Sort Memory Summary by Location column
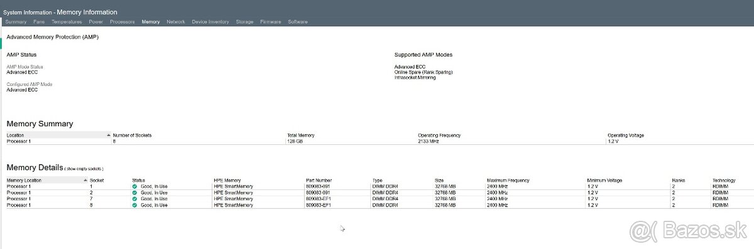754x249 pixels. pos(58,135)
